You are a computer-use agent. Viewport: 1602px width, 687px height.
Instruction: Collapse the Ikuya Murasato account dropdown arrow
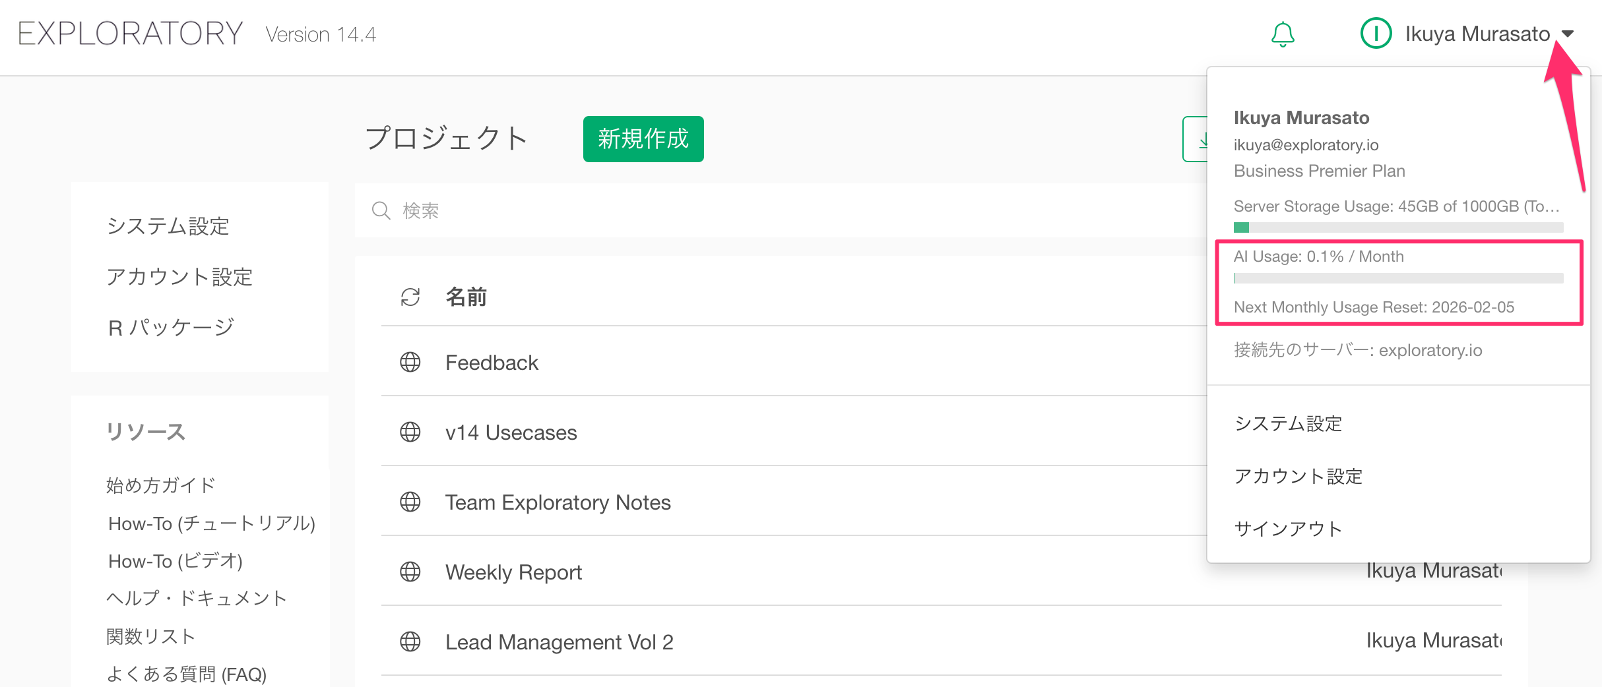click(1568, 34)
